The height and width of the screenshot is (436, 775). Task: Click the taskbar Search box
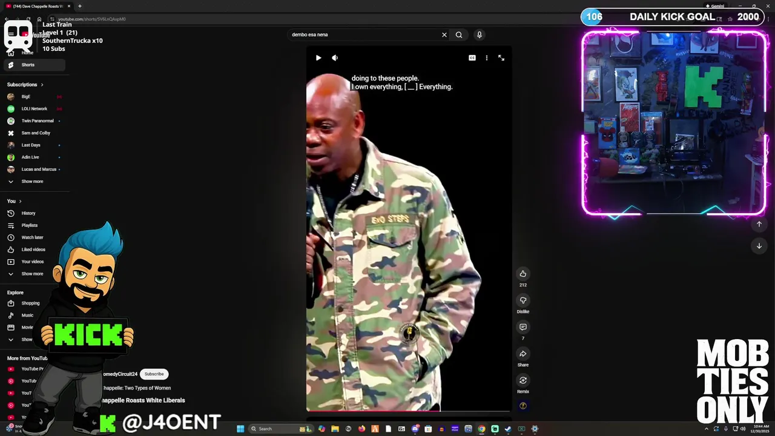[x=280, y=429]
